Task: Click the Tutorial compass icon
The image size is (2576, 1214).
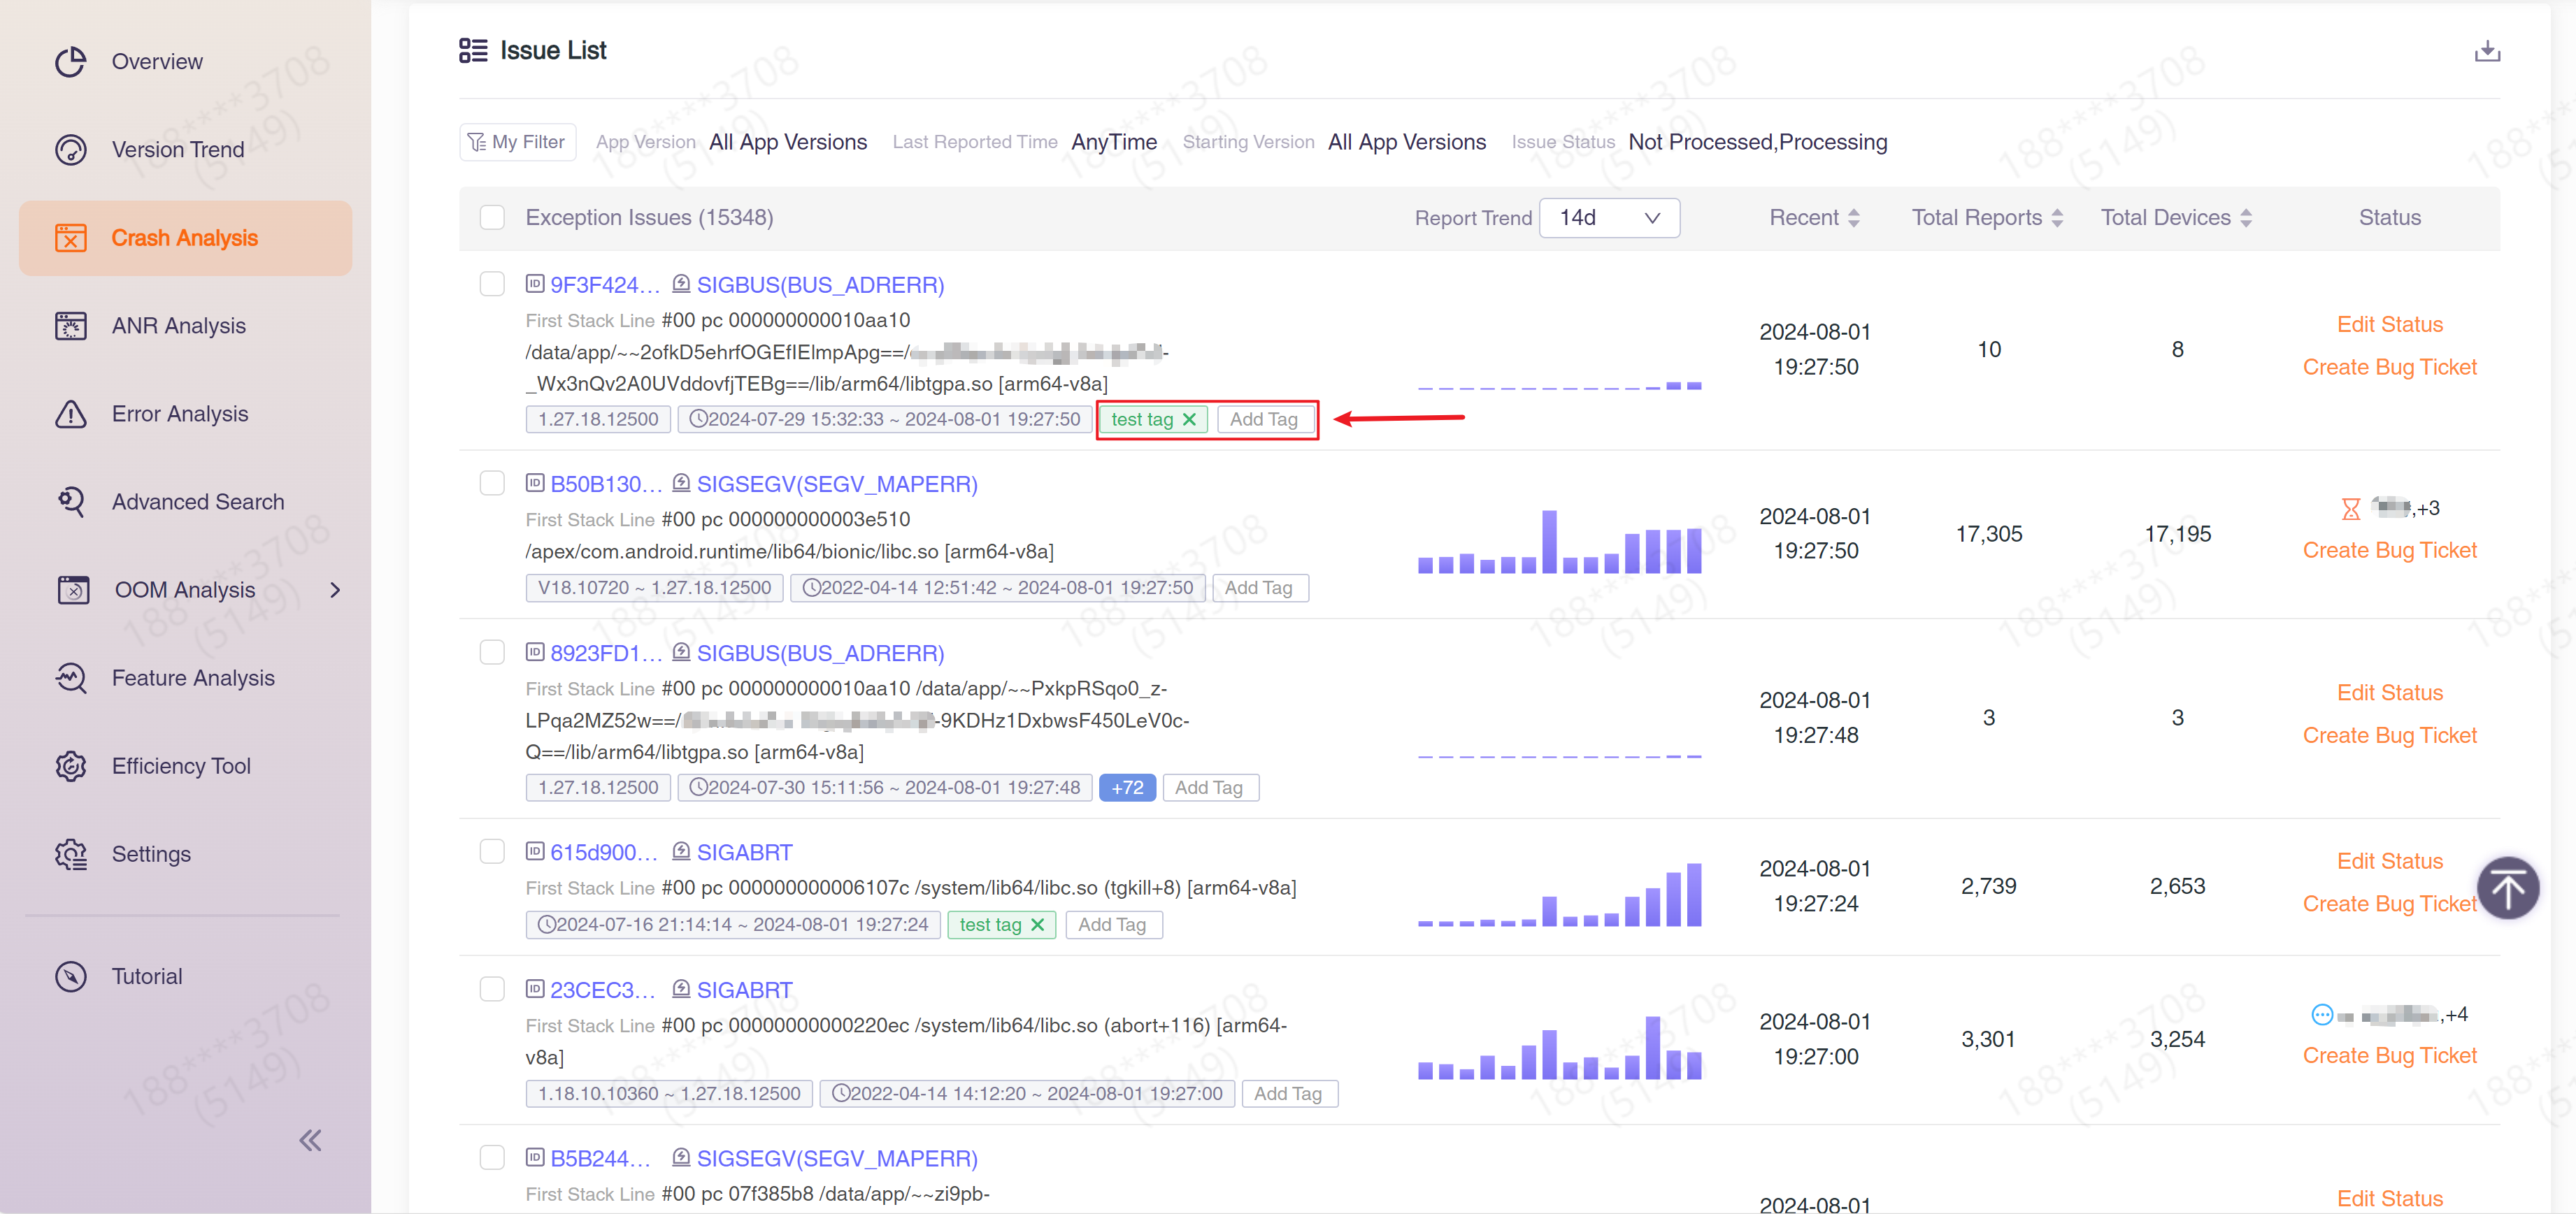Action: (x=70, y=976)
